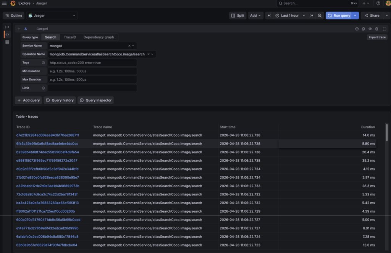Viewport: 391px width, 253px height.
Task: Select the Dependency graph tab
Action: tap(99, 37)
